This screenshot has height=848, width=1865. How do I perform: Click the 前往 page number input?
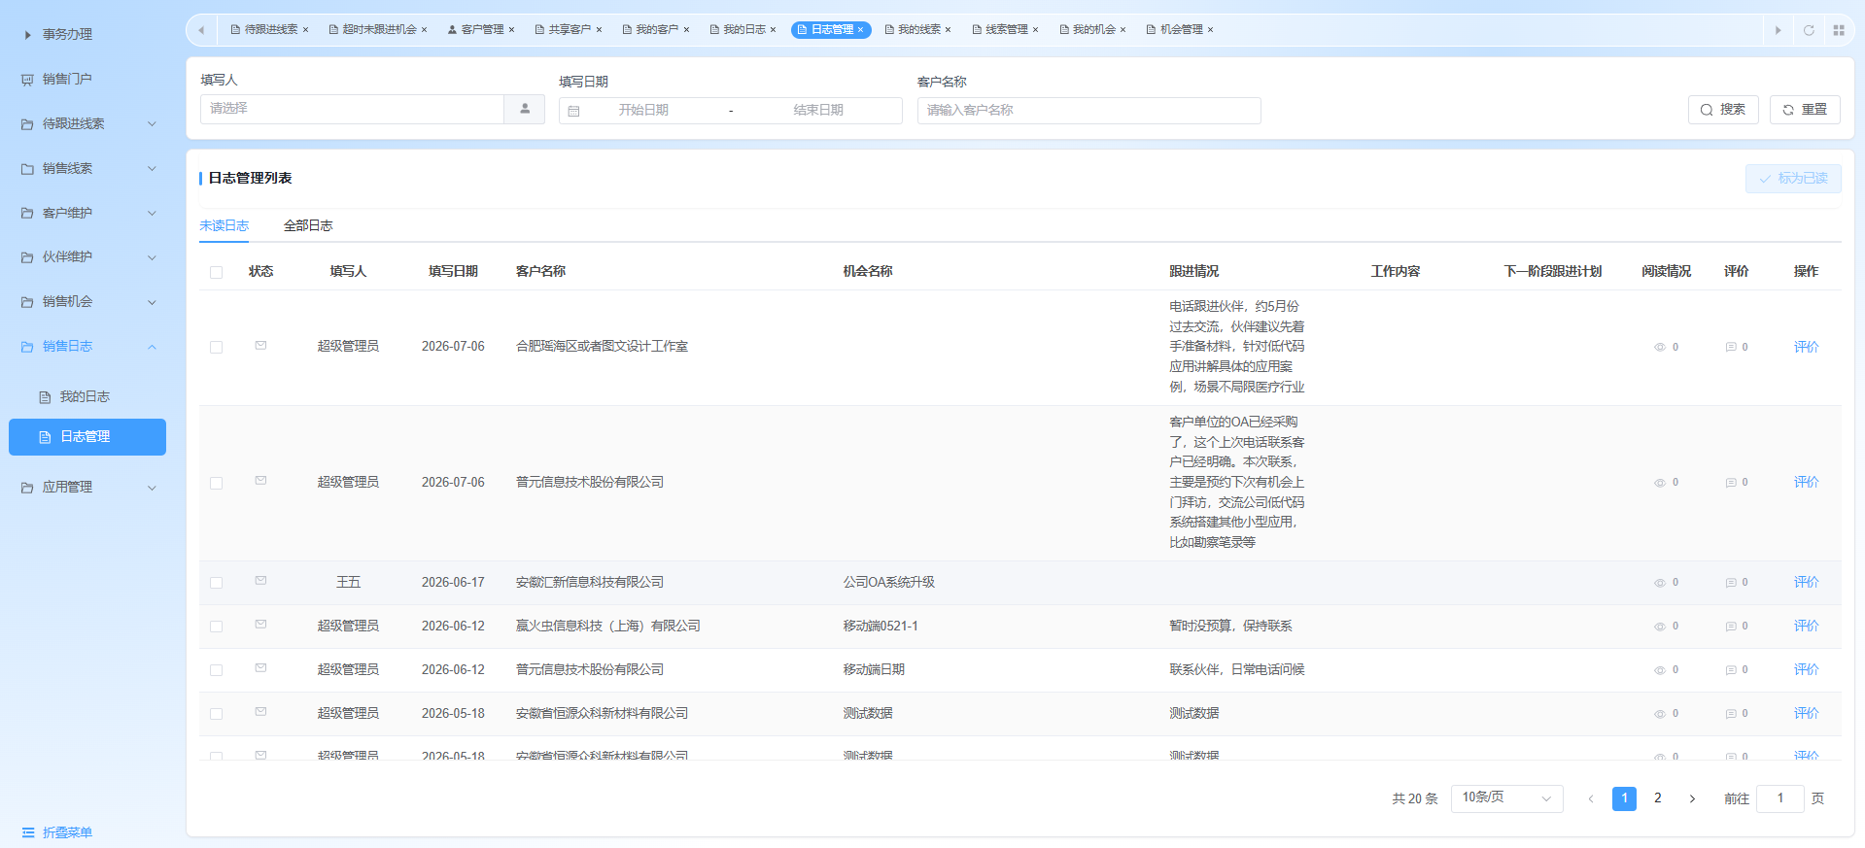1780,798
